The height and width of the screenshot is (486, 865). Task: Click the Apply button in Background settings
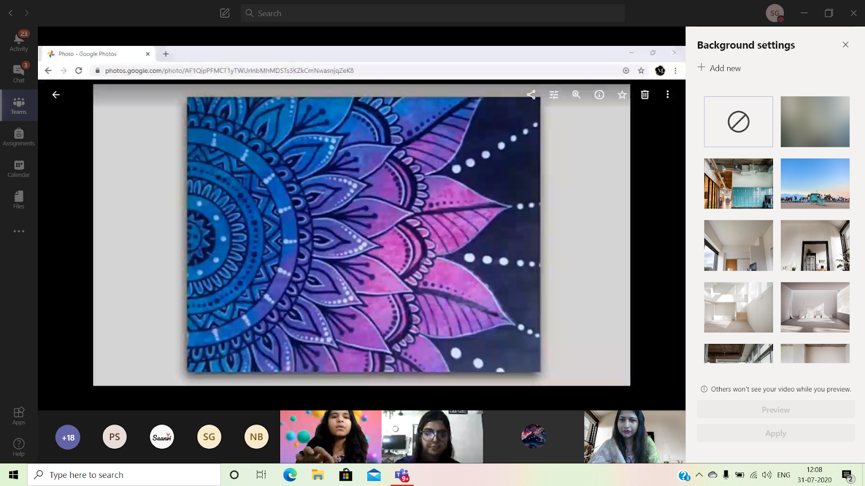[x=776, y=433]
